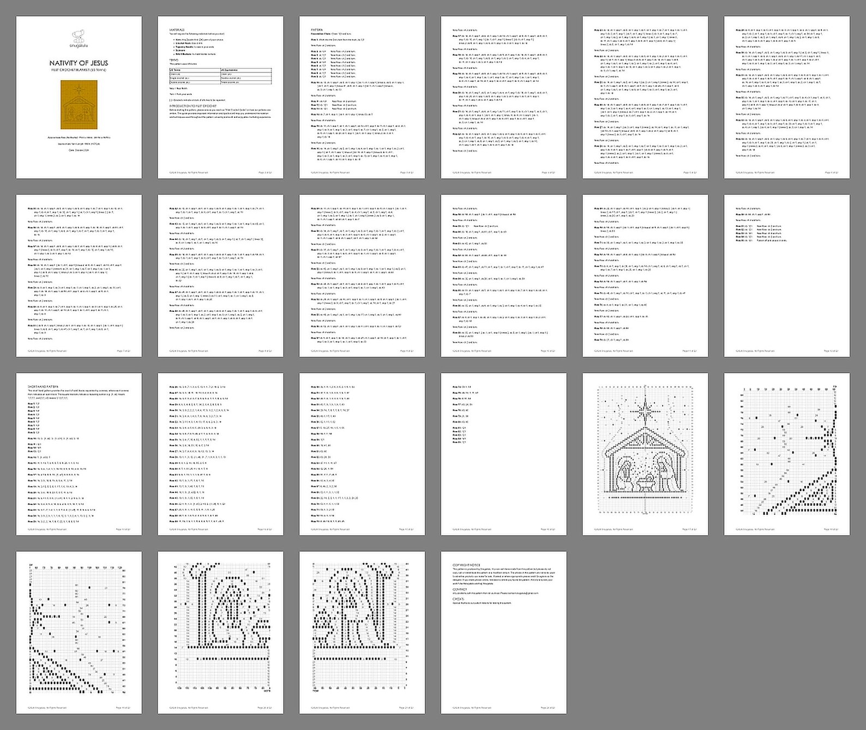866x730 pixels.
Task: Open the short final shorthand rows page
Action: pyautogui.click(x=503, y=454)
